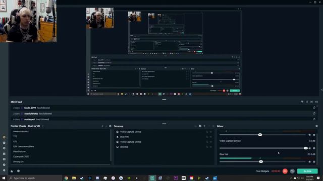Expand the Frontier scene collection dropdown
The width and height of the screenshot is (323, 181).
coord(43,126)
